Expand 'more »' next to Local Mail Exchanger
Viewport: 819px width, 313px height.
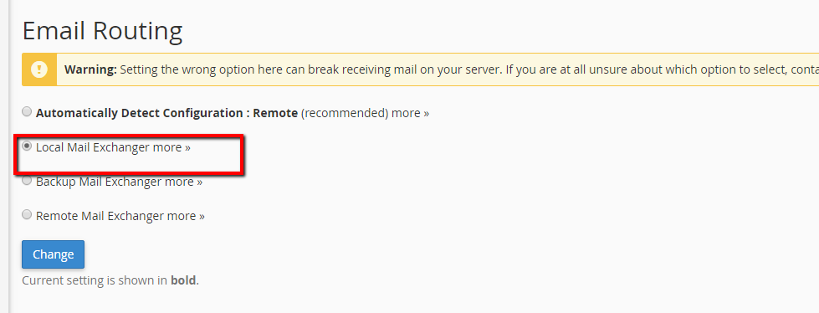click(x=171, y=147)
